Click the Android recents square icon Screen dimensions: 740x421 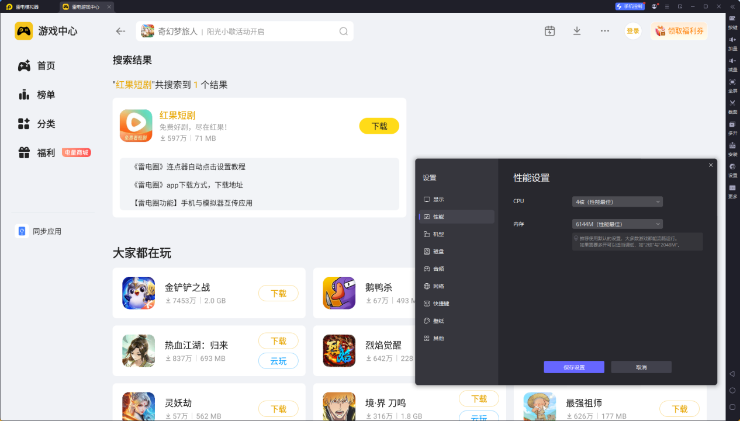tap(732, 407)
